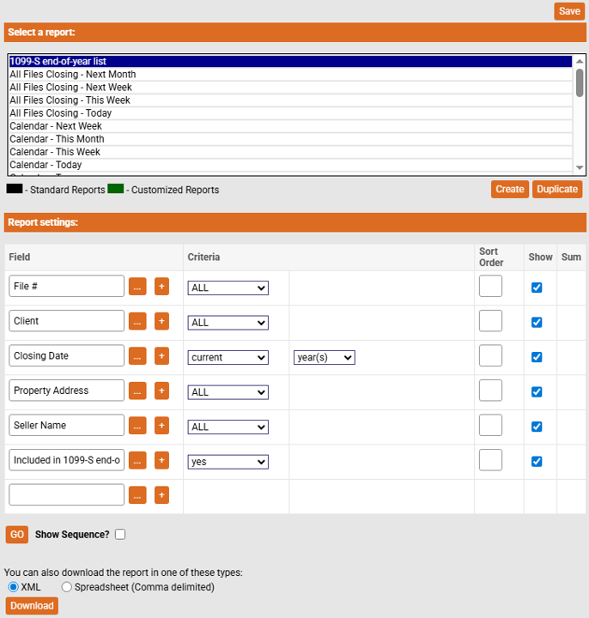Click report list scroll up arrow
Screen dimensions: 589x618
pos(580,61)
